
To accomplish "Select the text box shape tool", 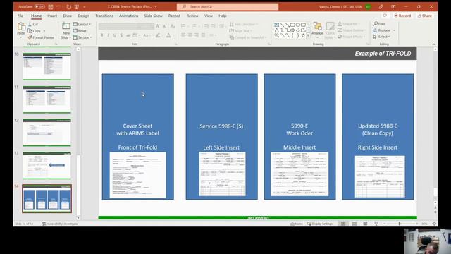I will point(276,25).
